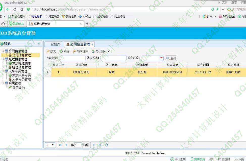246x161 pixels.
Task: Open 淘宝热卖 bookmark
Action: point(52,16)
